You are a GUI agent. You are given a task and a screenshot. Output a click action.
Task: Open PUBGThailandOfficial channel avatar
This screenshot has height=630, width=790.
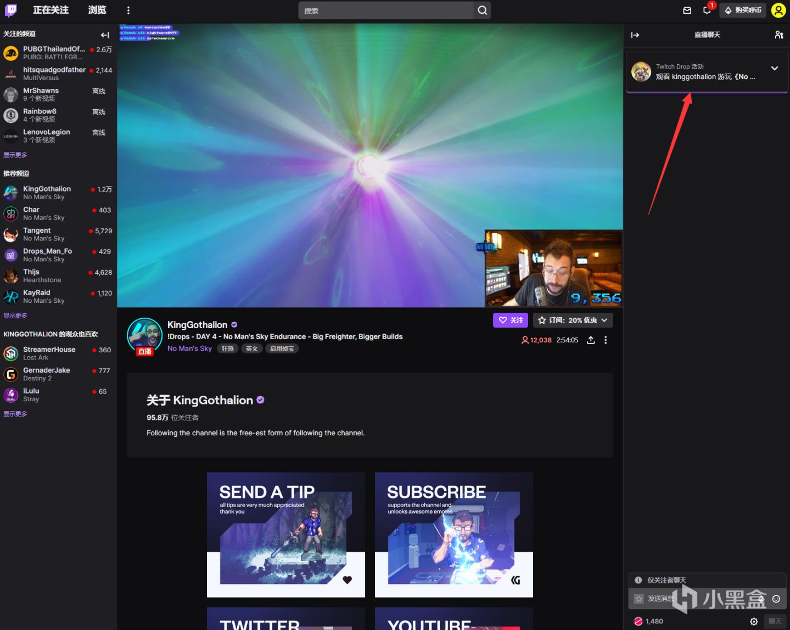pos(11,53)
